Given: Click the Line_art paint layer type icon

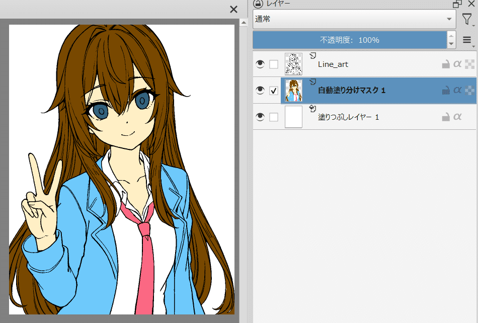Looking at the screenshot, I should pos(312,55).
